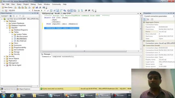This screenshot has height=98, width=175.
Task: Toggle IntelliSense Enabled
Action: point(57,11)
